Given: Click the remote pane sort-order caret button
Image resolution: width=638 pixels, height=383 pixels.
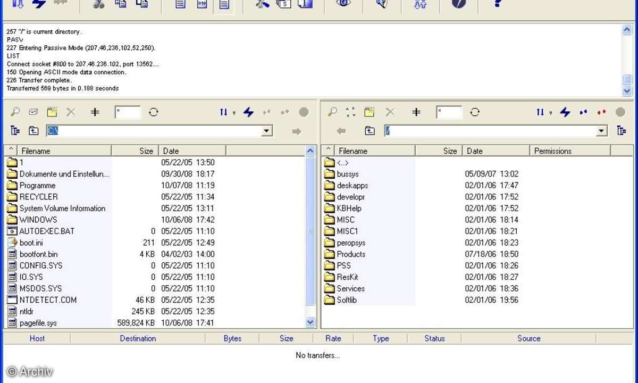Looking at the screenshot, I should click(328, 151).
